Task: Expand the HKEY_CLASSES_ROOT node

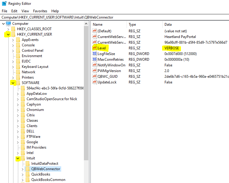Action: [x=8, y=29]
